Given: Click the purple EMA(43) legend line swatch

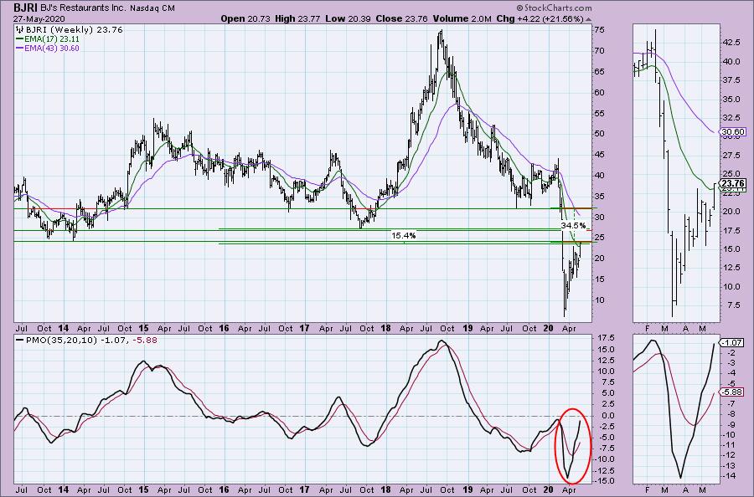Looking at the screenshot, I should (19, 48).
